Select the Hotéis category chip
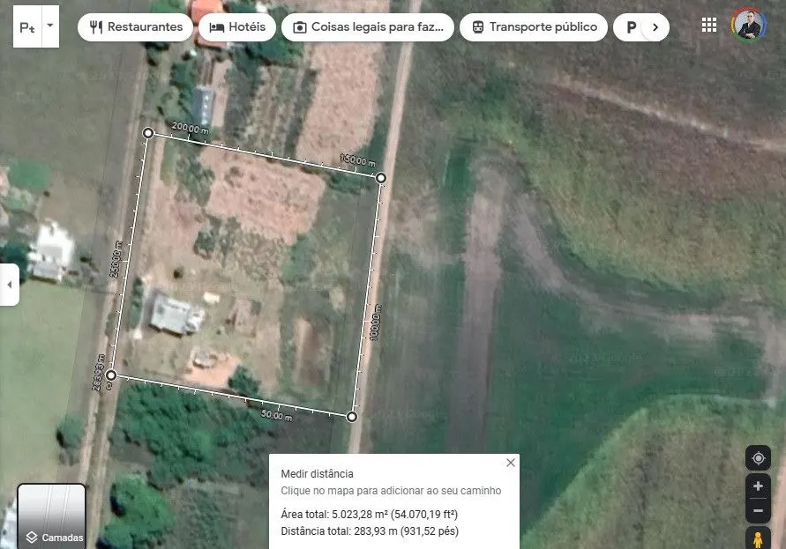786x549 pixels. tap(237, 27)
